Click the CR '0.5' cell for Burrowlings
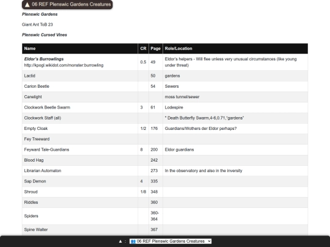330x247 pixels. point(144,62)
